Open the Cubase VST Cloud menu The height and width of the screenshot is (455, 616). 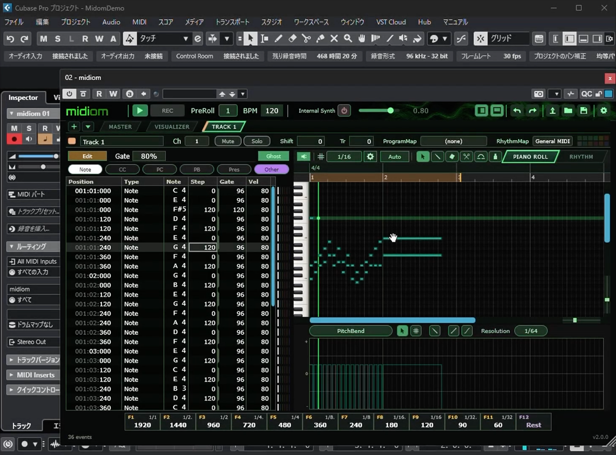point(391,22)
